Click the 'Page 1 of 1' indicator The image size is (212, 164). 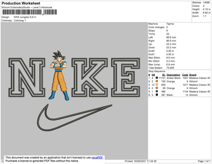(x=204, y=161)
